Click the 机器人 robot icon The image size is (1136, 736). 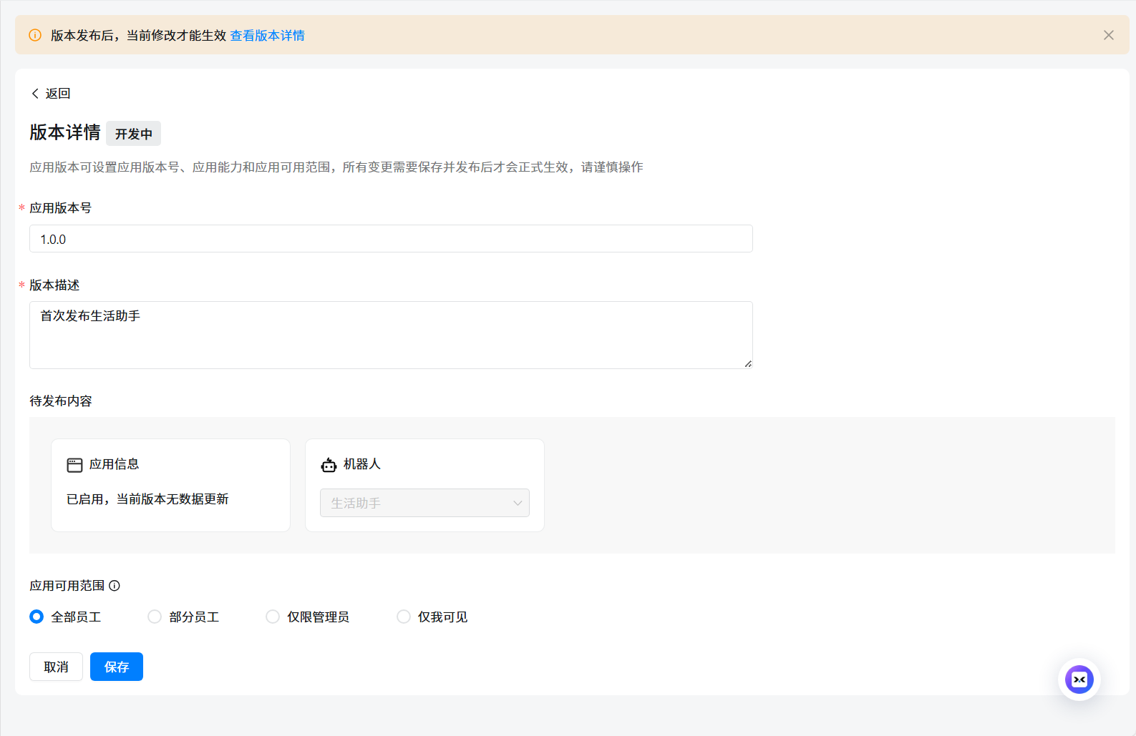click(329, 465)
